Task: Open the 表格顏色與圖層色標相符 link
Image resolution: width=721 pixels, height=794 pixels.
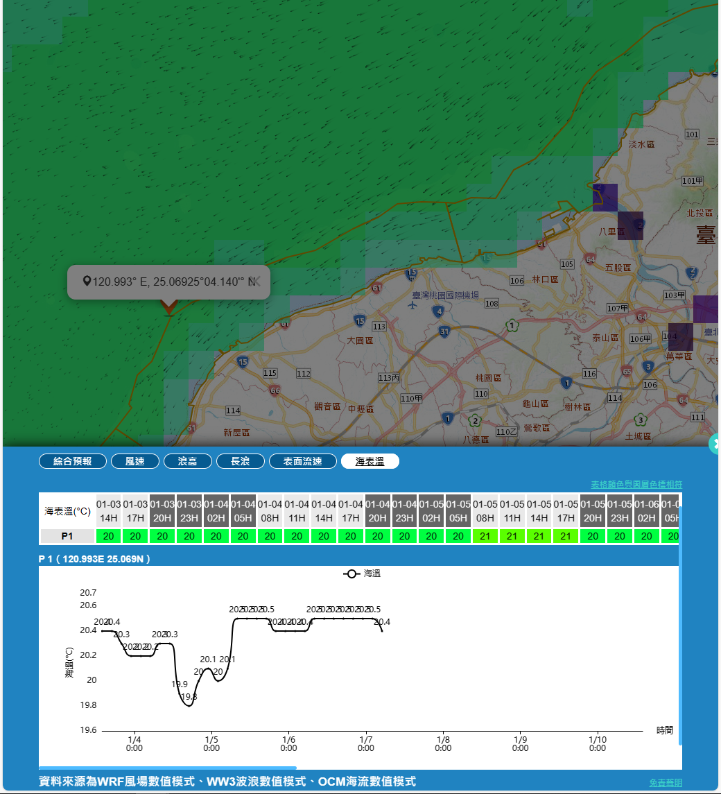Action: (x=636, y=484)
